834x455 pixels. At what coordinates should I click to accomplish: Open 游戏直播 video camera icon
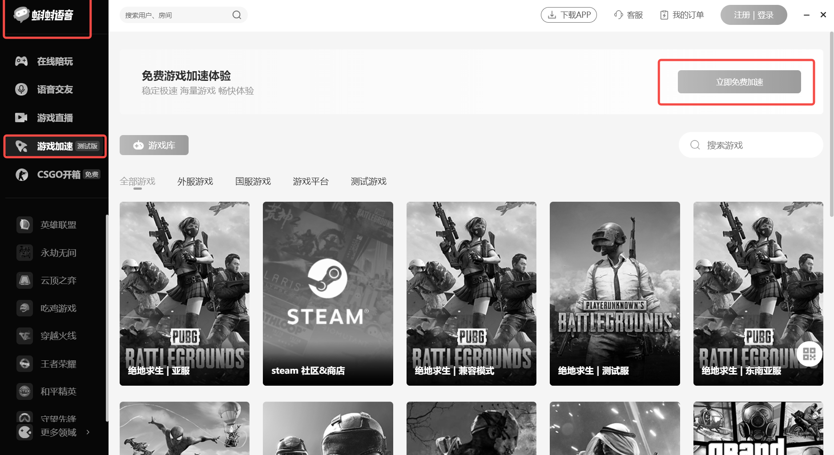tap(21, 118)
